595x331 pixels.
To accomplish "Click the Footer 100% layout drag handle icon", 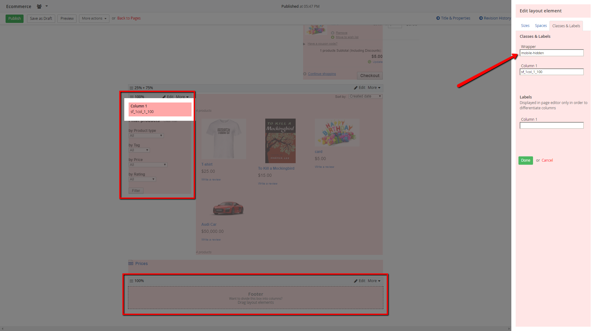I will 131,281.
